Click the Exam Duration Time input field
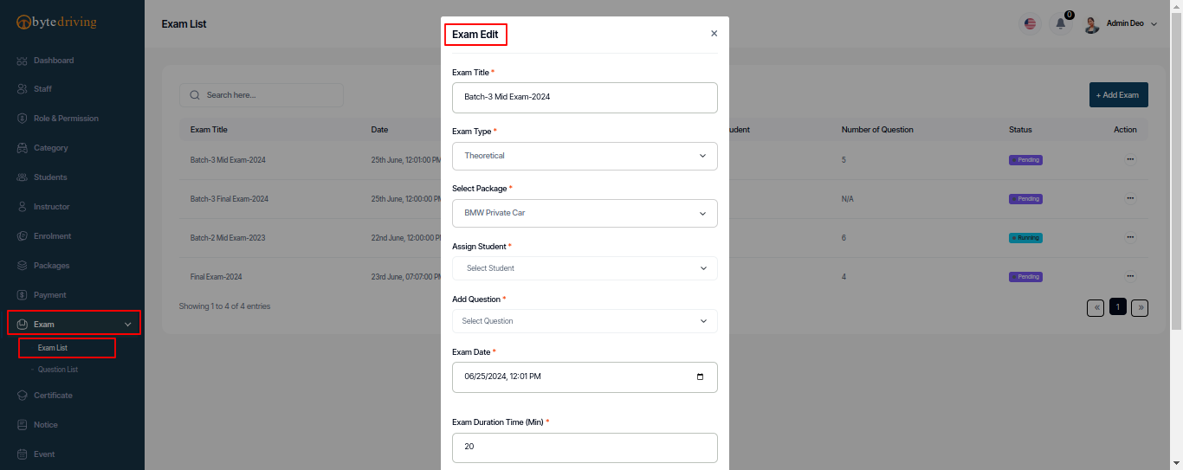1183x470 pixels. coord(585,447)
